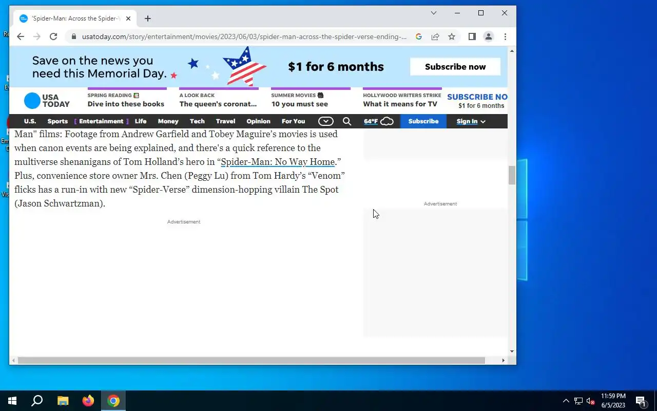Open the Opinion section
Screen dimensions: 657x411
(258, 121)
